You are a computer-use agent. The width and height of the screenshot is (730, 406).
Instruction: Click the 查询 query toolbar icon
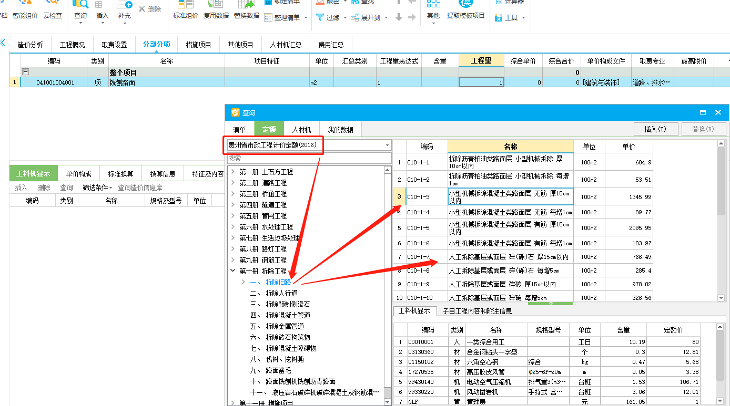coord(80,4)
